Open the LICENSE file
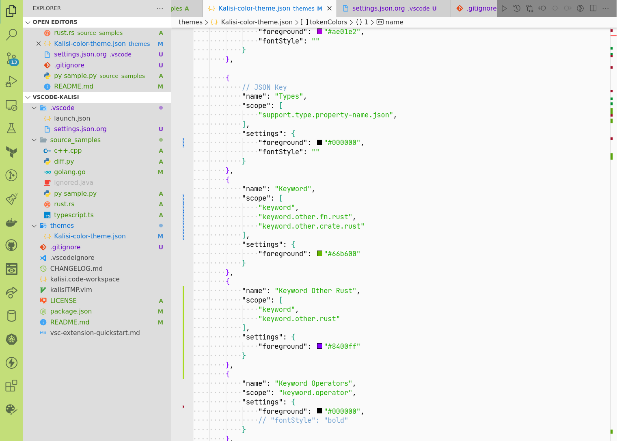The width and height of the screenshot is (617, 441). pyautogui.click(x=97, y=301)
